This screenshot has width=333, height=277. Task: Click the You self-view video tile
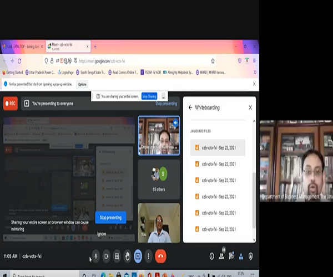tap(159, 223)
